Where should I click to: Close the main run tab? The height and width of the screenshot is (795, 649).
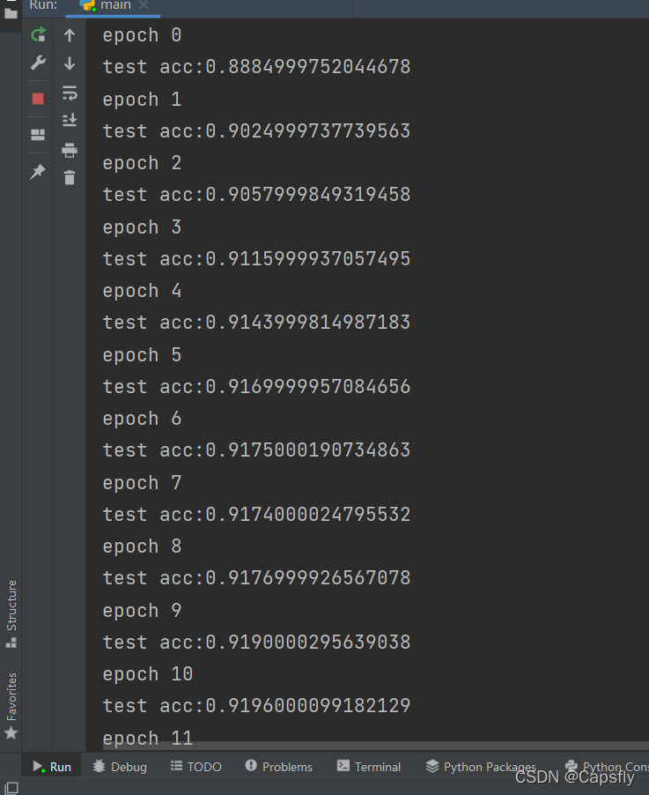click(144, 5)
